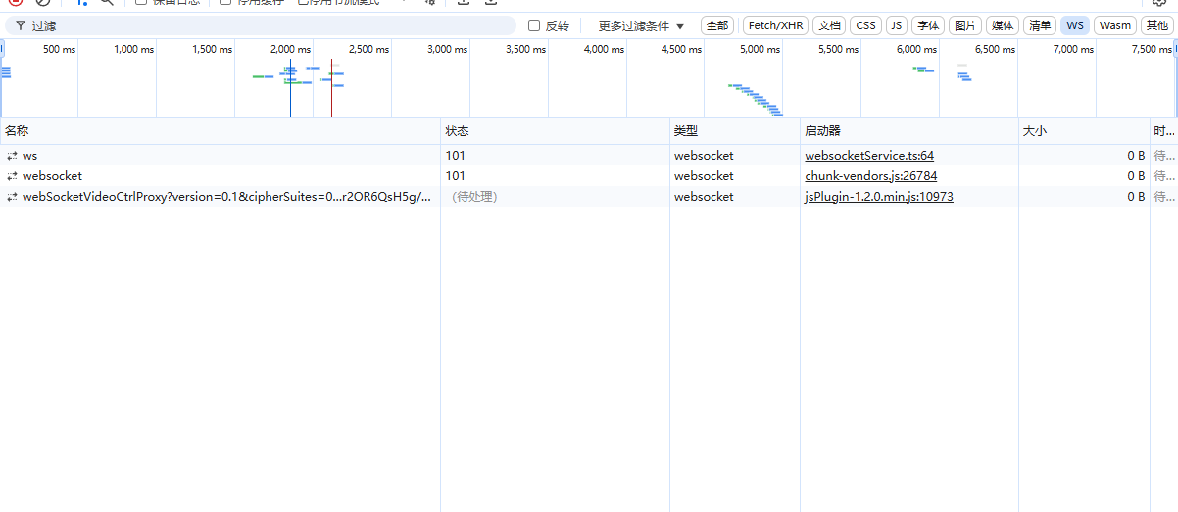The image size is (1178, 512).
Task: Select the 其他 filter type
Action: (1156, 25)
